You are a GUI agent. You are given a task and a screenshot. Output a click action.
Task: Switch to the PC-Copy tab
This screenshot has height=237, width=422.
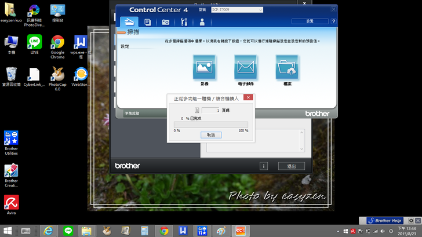point(147,22)
